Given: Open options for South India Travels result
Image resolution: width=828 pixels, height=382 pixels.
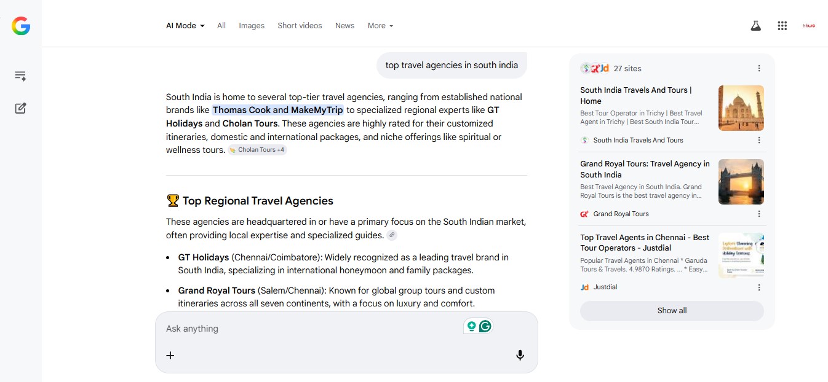Looking at the screenshot, I should pyautogui.click(x=759, y=140).
